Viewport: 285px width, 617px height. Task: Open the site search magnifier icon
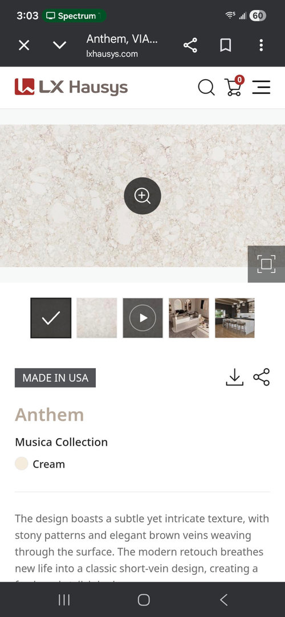206,87
